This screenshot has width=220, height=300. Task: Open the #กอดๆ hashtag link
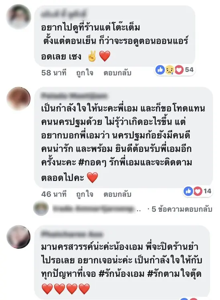pyautogui.click(x=92, y=162)
